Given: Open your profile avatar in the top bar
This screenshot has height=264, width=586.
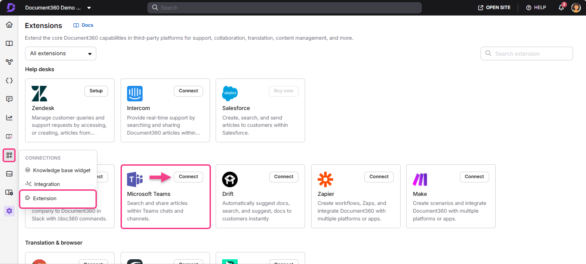Looking at the screenshot, I should (576, 7).
